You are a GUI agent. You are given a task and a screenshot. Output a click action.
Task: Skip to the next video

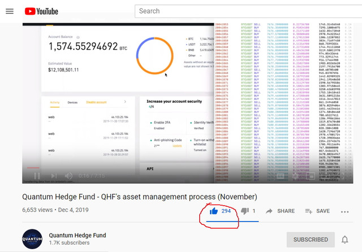pyautogui.click(x=54, y=176)
